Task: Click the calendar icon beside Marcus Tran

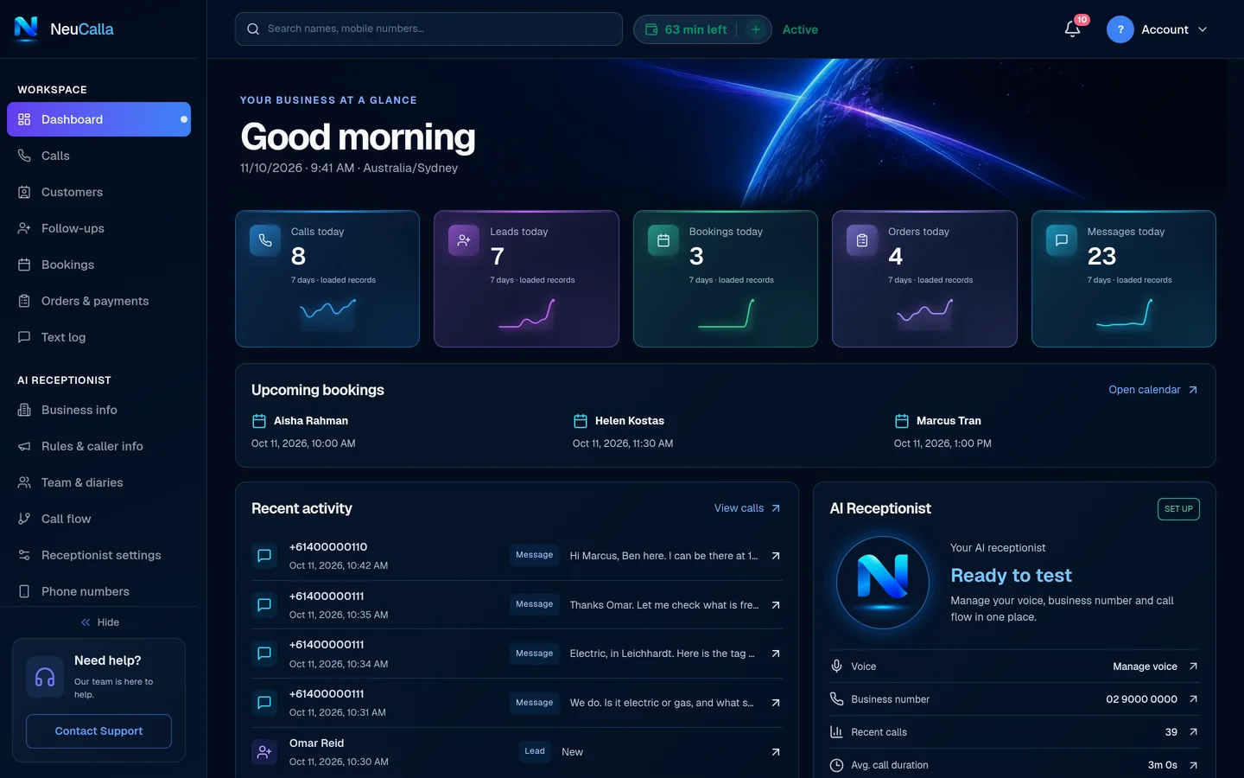Action: click(x=902, y=421)
